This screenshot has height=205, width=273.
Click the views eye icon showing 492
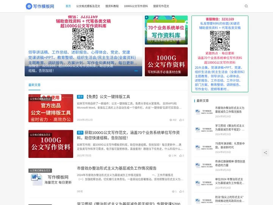tap(171, 120)
